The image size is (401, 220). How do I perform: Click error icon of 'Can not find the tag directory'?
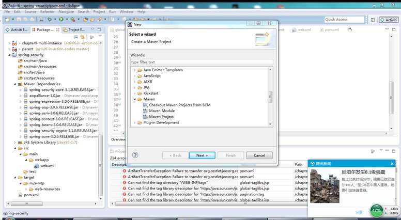[125, 183]
